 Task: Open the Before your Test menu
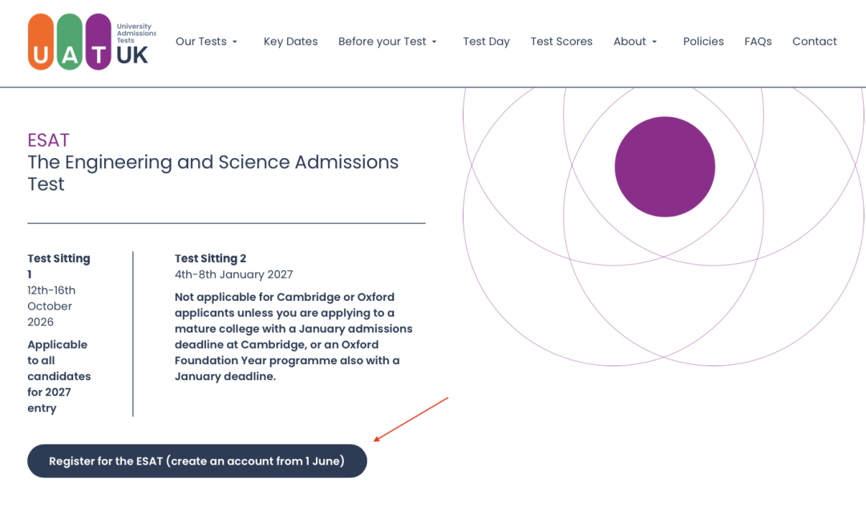pos(382,42)
